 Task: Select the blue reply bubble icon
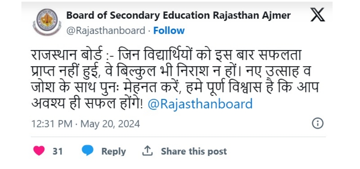[88, 151]
